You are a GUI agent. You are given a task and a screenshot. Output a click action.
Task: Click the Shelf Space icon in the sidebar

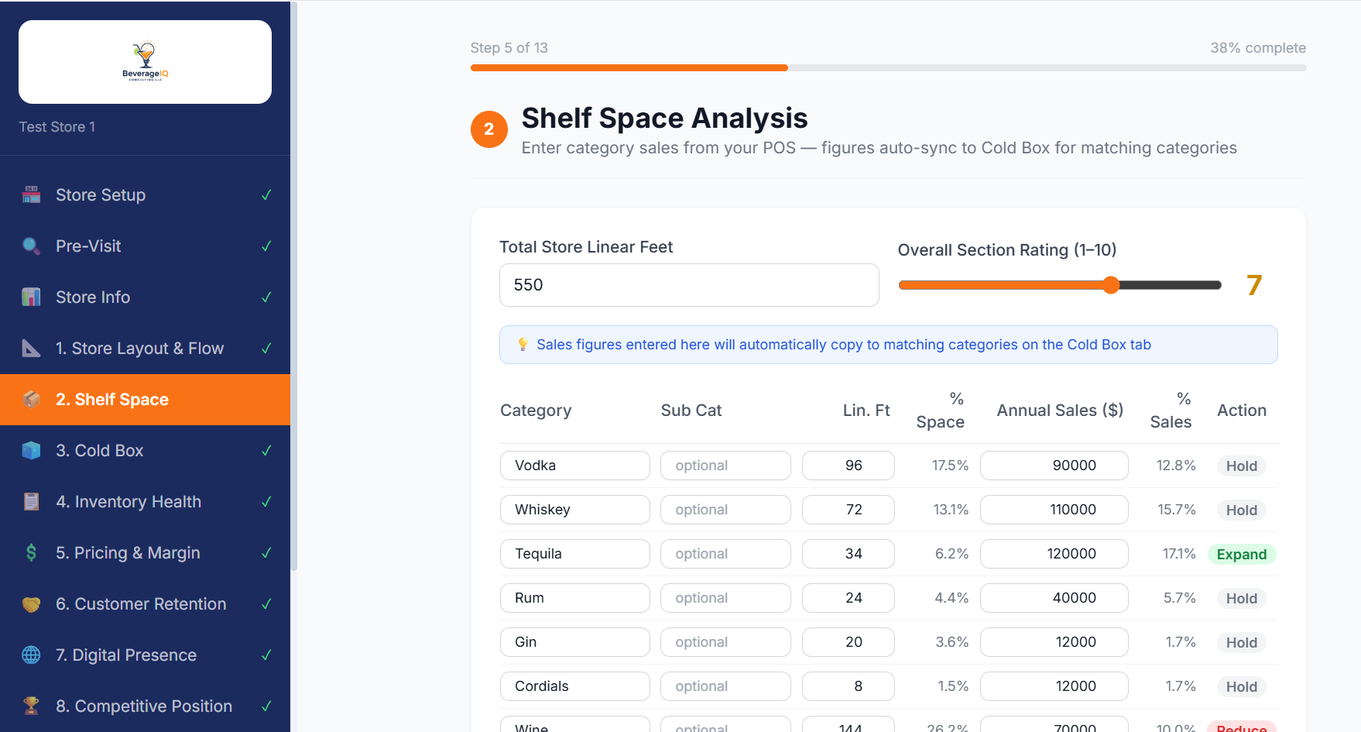pos(31,399)
